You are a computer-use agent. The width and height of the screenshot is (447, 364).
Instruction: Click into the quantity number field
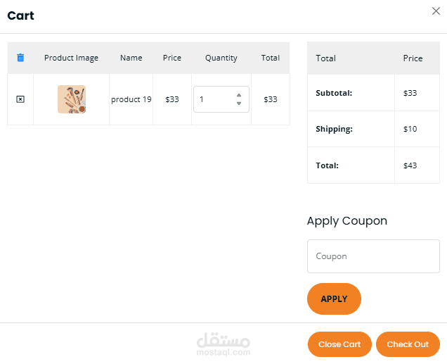pyautogui.click(x=214, y=99)
